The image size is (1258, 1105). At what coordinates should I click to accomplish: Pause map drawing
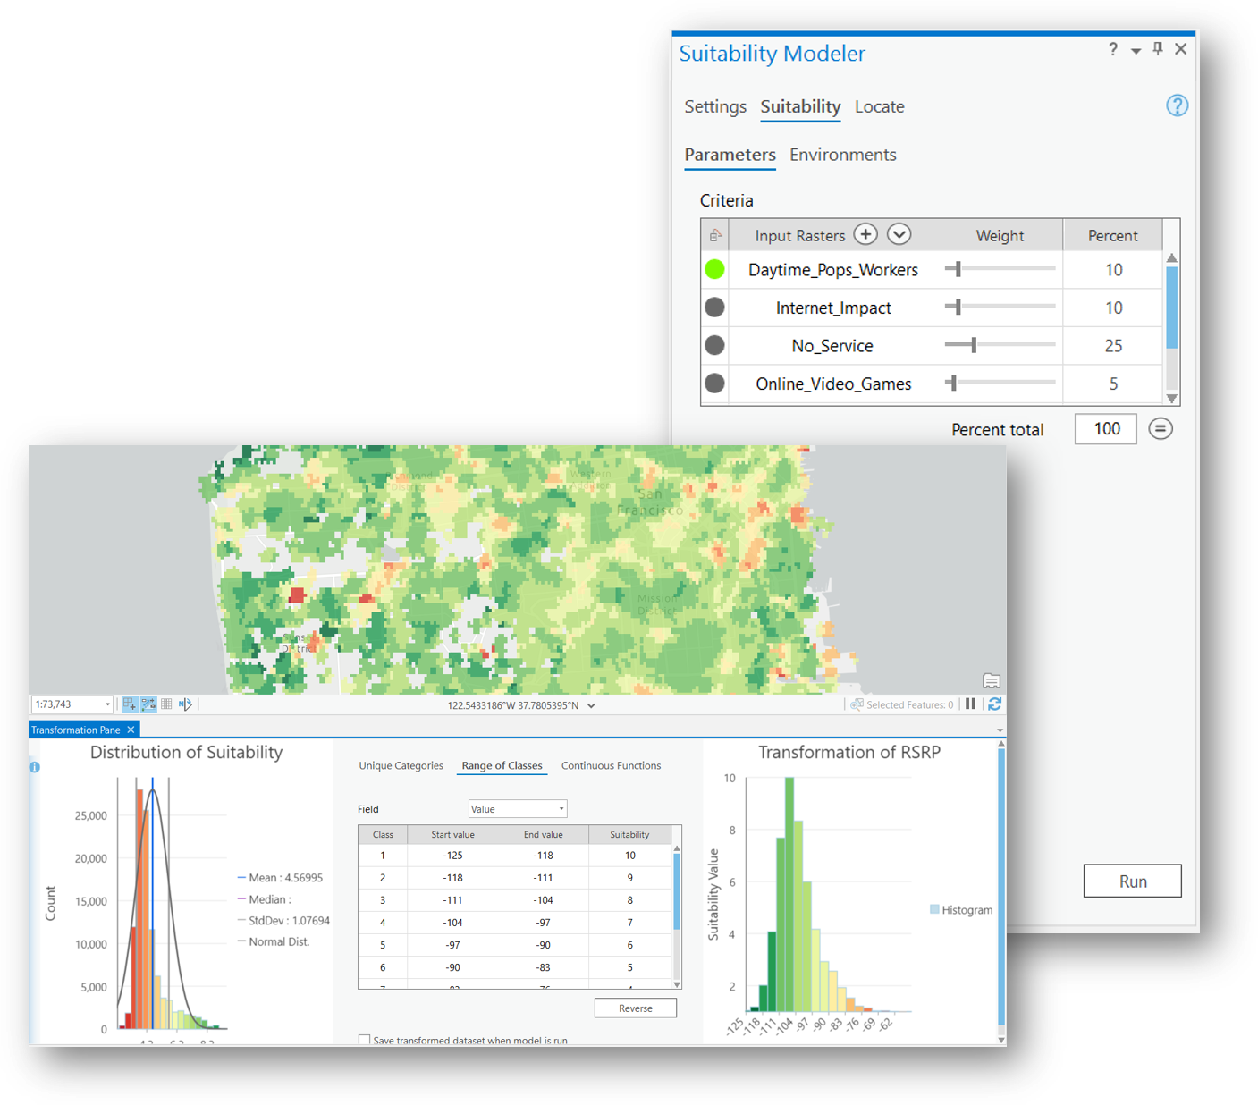(x=970, y=704)
